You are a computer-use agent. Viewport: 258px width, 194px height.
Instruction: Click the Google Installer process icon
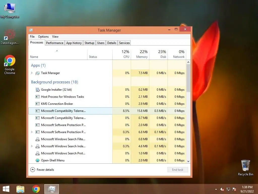[38, 90]
